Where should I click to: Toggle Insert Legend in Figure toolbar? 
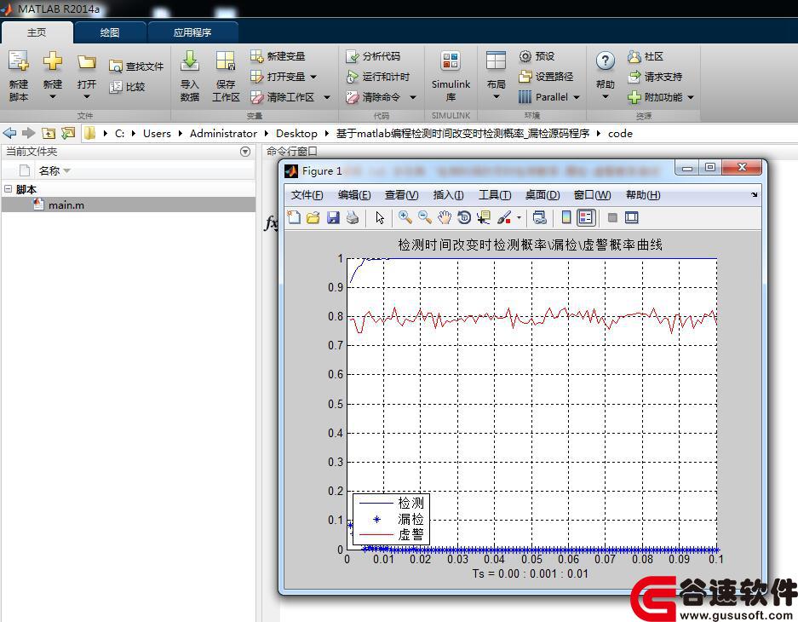click(x=586, y=218)
